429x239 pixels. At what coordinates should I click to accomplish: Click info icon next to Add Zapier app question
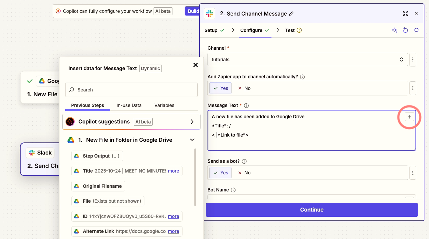[303, 77]
